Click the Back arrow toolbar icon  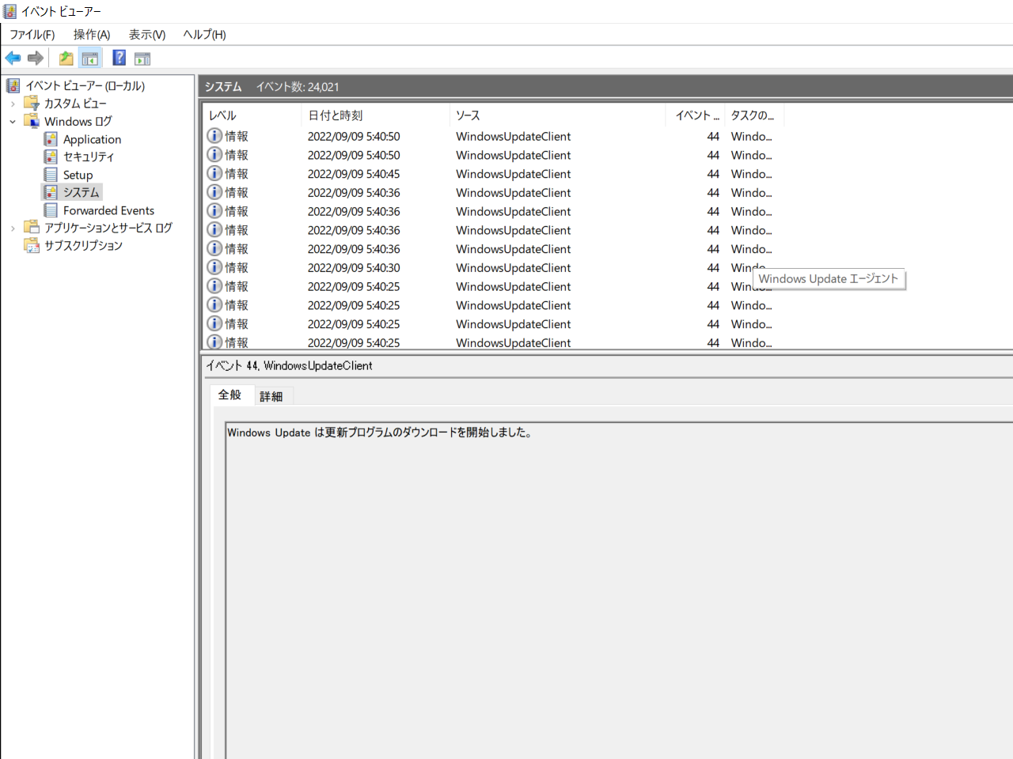[x=13, y=58]
